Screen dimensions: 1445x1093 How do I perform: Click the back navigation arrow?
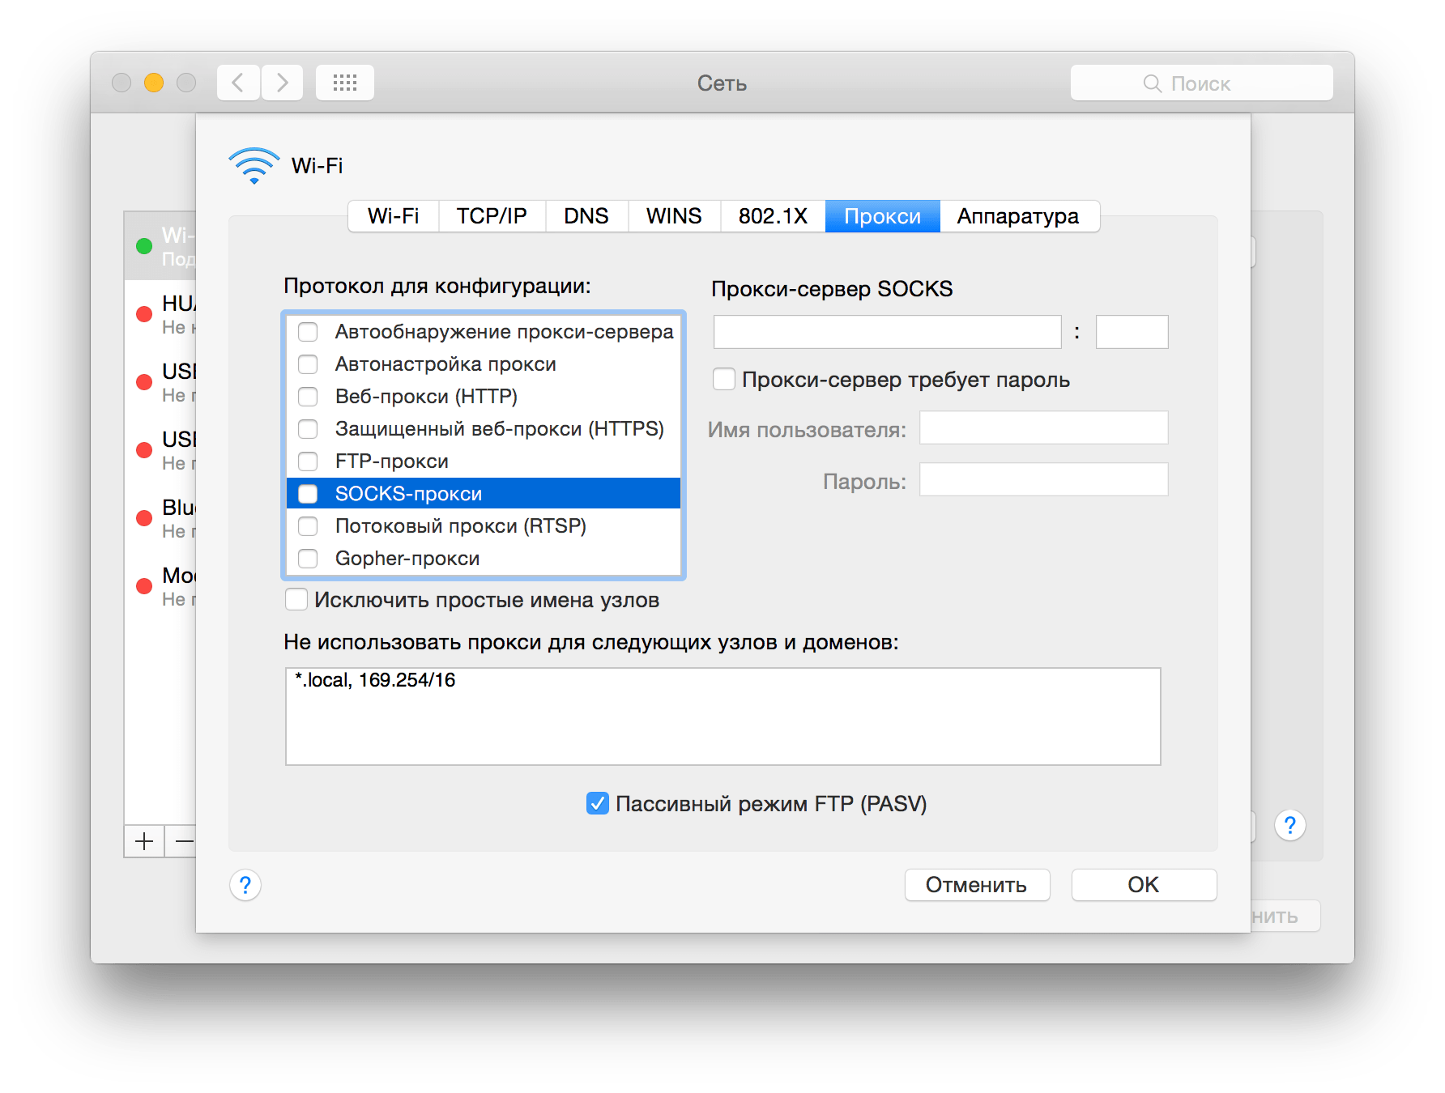[x=237, y=82]
